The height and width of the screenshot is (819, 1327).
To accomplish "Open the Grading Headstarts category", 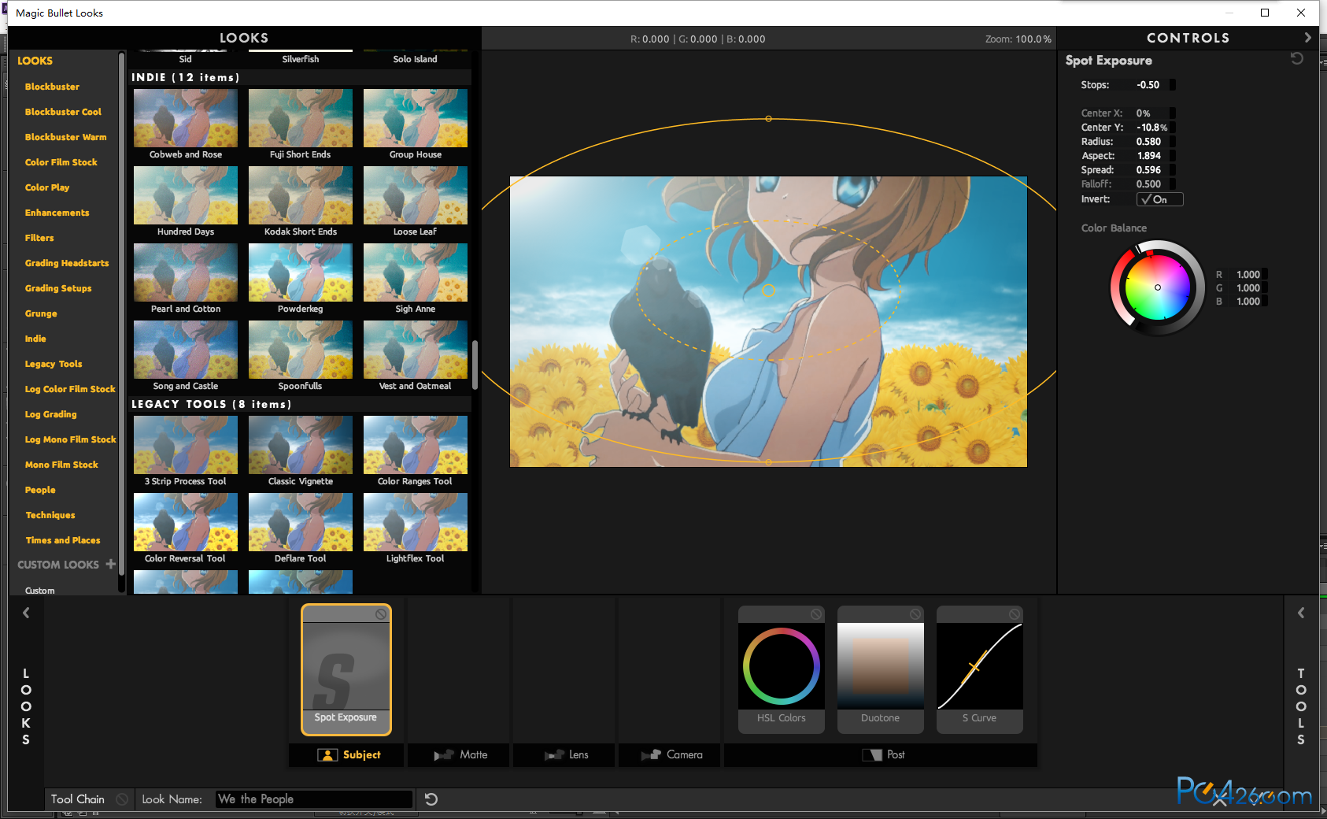I will (x=67, y=263).
